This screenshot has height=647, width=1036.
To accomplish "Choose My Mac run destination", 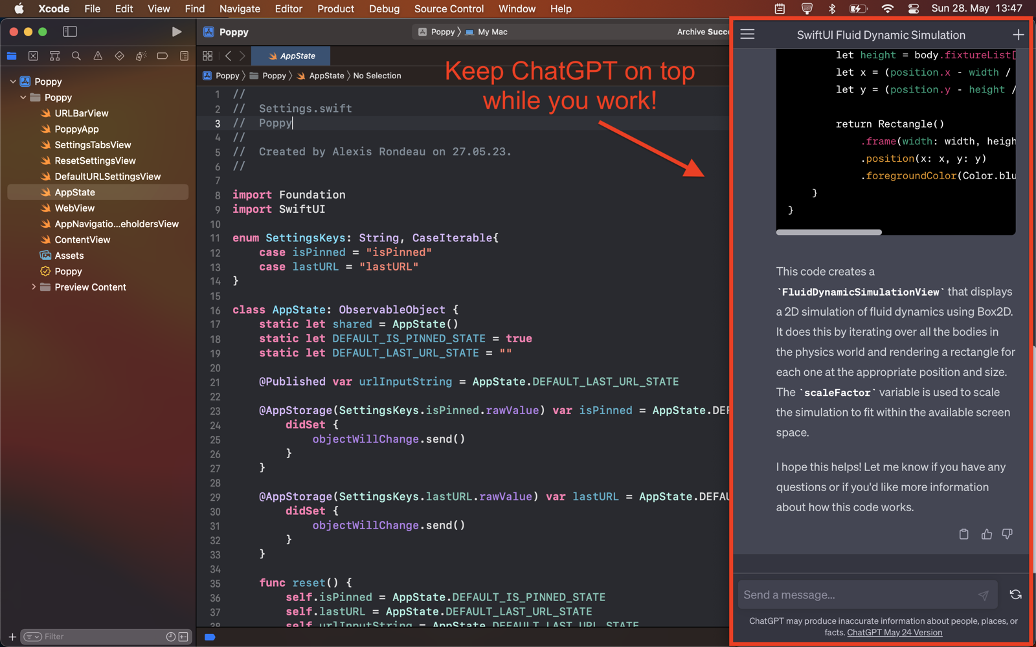I will [486, 32].
